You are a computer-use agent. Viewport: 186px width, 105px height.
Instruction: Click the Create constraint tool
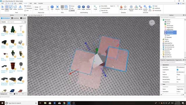tap(95, 8)
